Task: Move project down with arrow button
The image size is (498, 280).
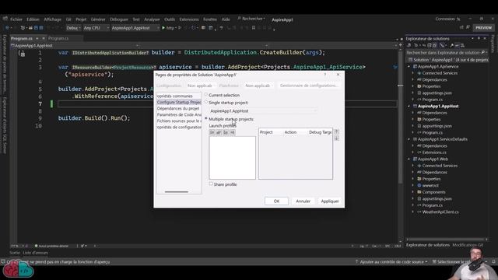Action: tap(336, 138)
